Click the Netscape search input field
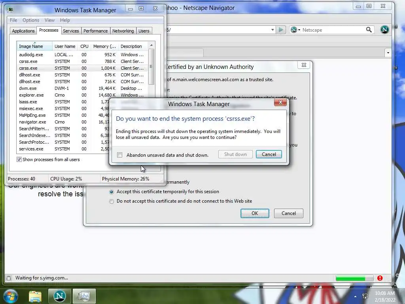This screenshot has height=304, width=405. pos(333,30)
